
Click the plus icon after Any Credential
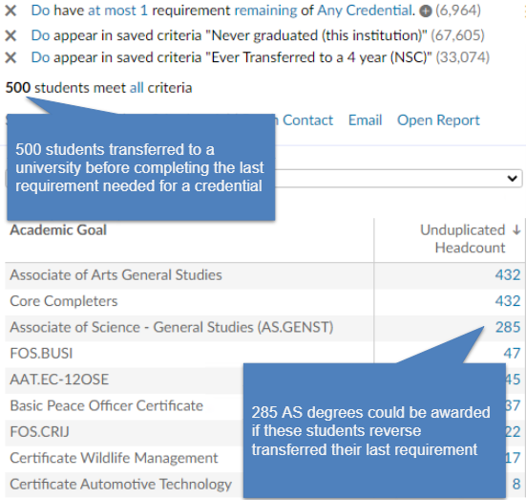(x=426, y=11)
